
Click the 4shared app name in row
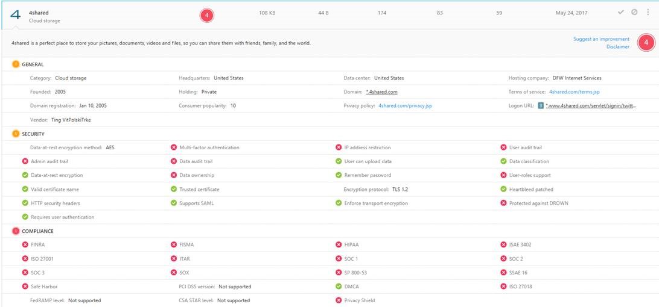coord(39,13)
